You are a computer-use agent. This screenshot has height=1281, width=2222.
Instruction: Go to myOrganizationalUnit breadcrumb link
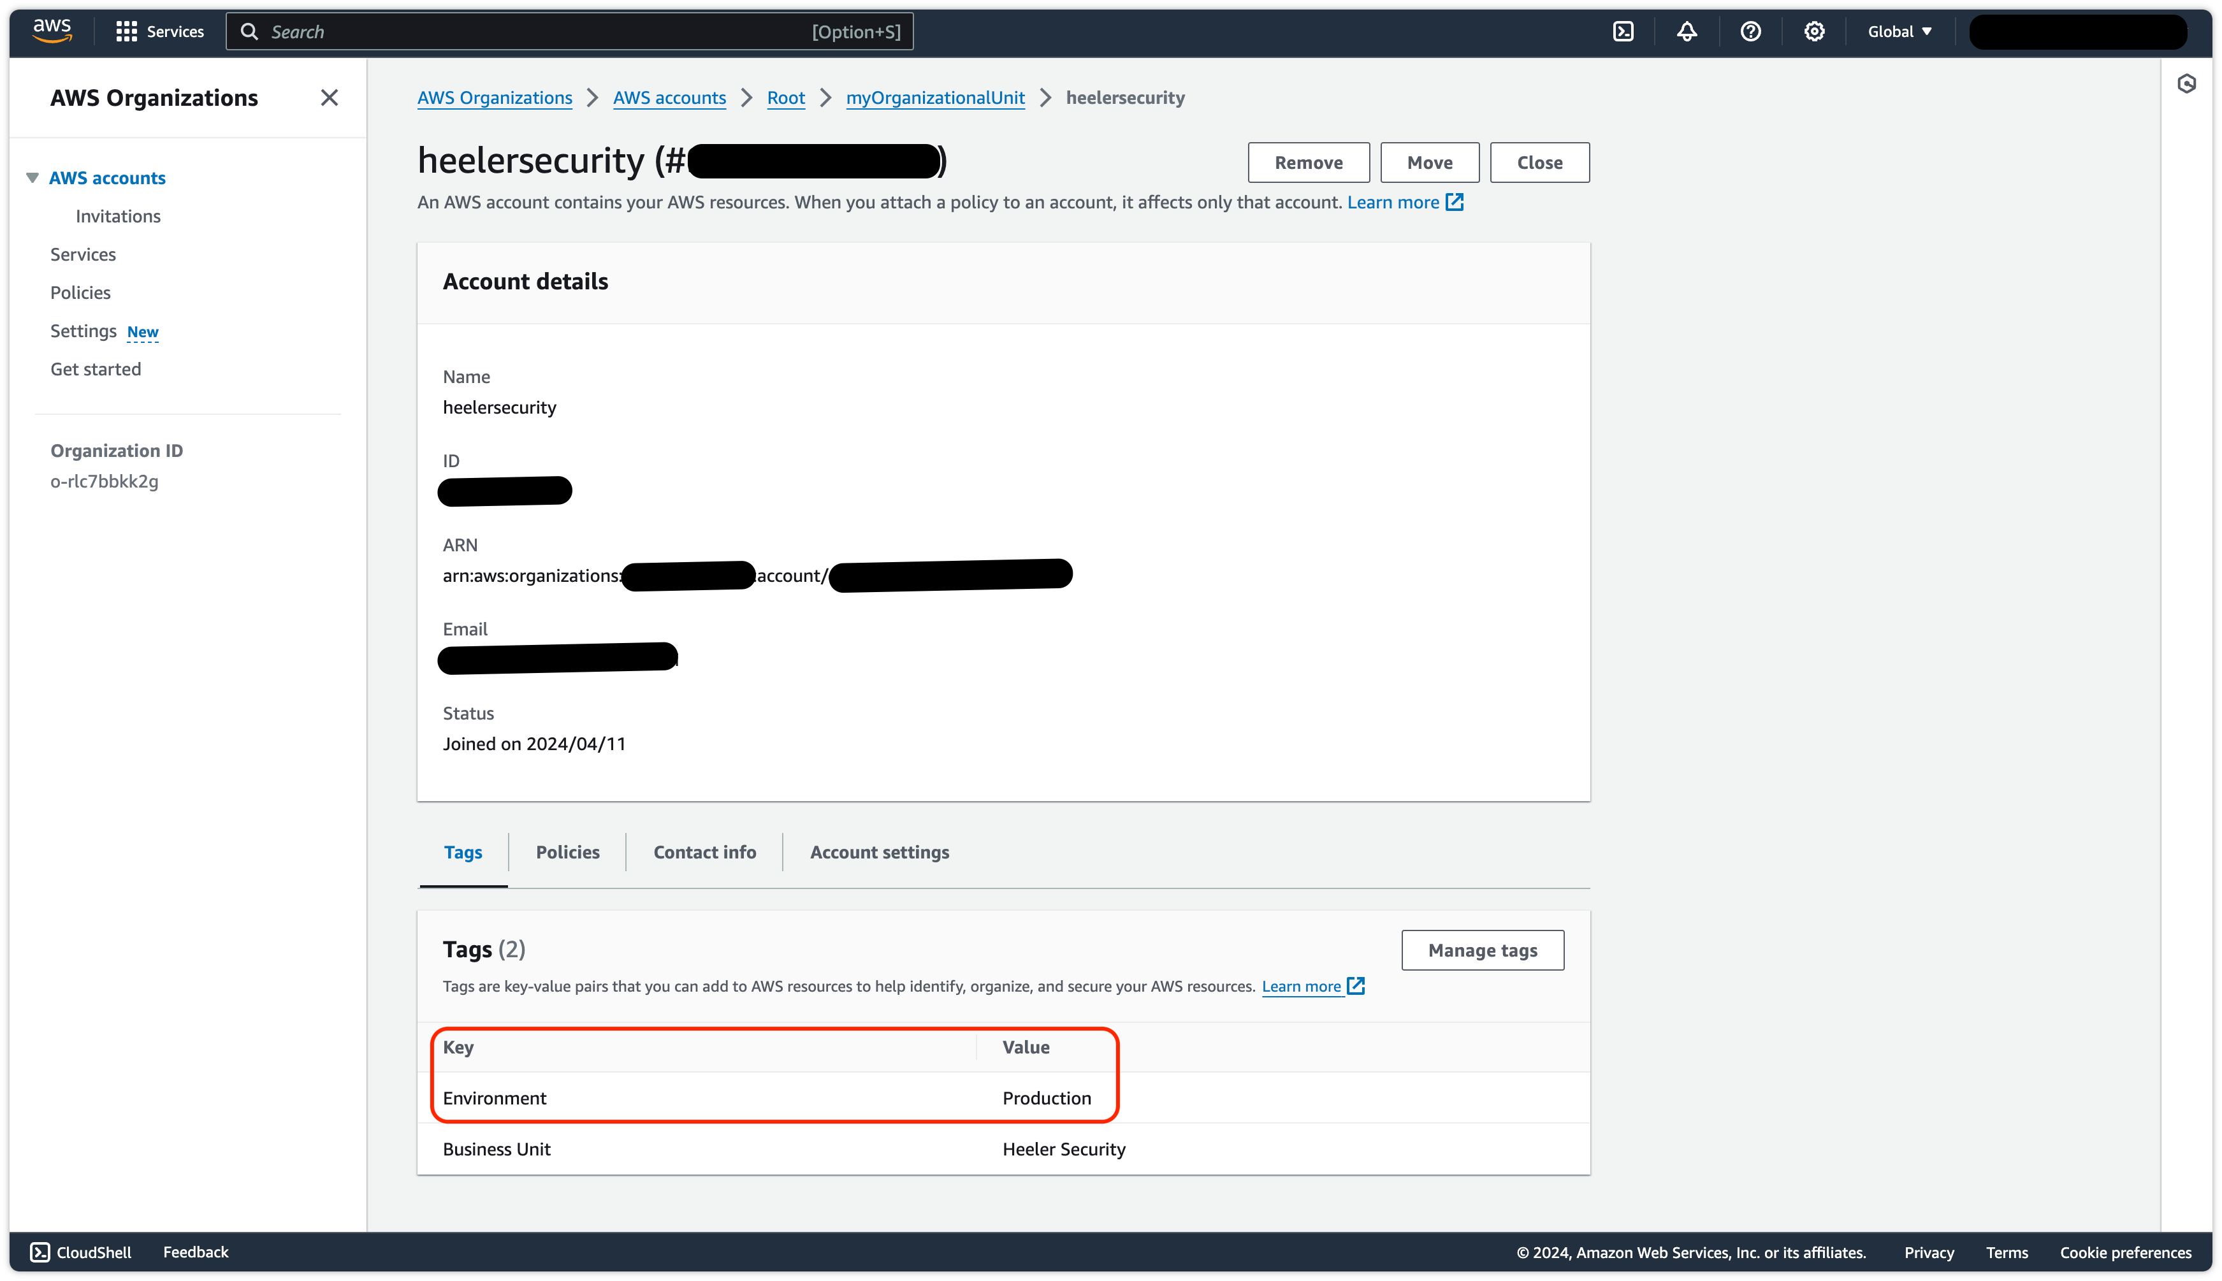tap(935, 98)
